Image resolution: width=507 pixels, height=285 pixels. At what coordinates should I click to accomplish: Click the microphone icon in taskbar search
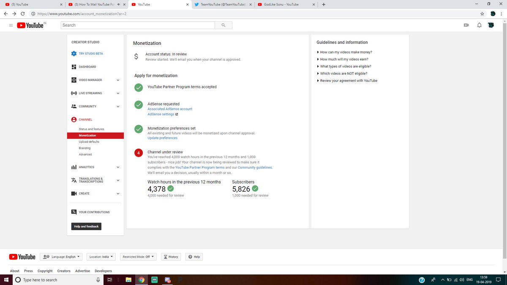pos(98,280)
